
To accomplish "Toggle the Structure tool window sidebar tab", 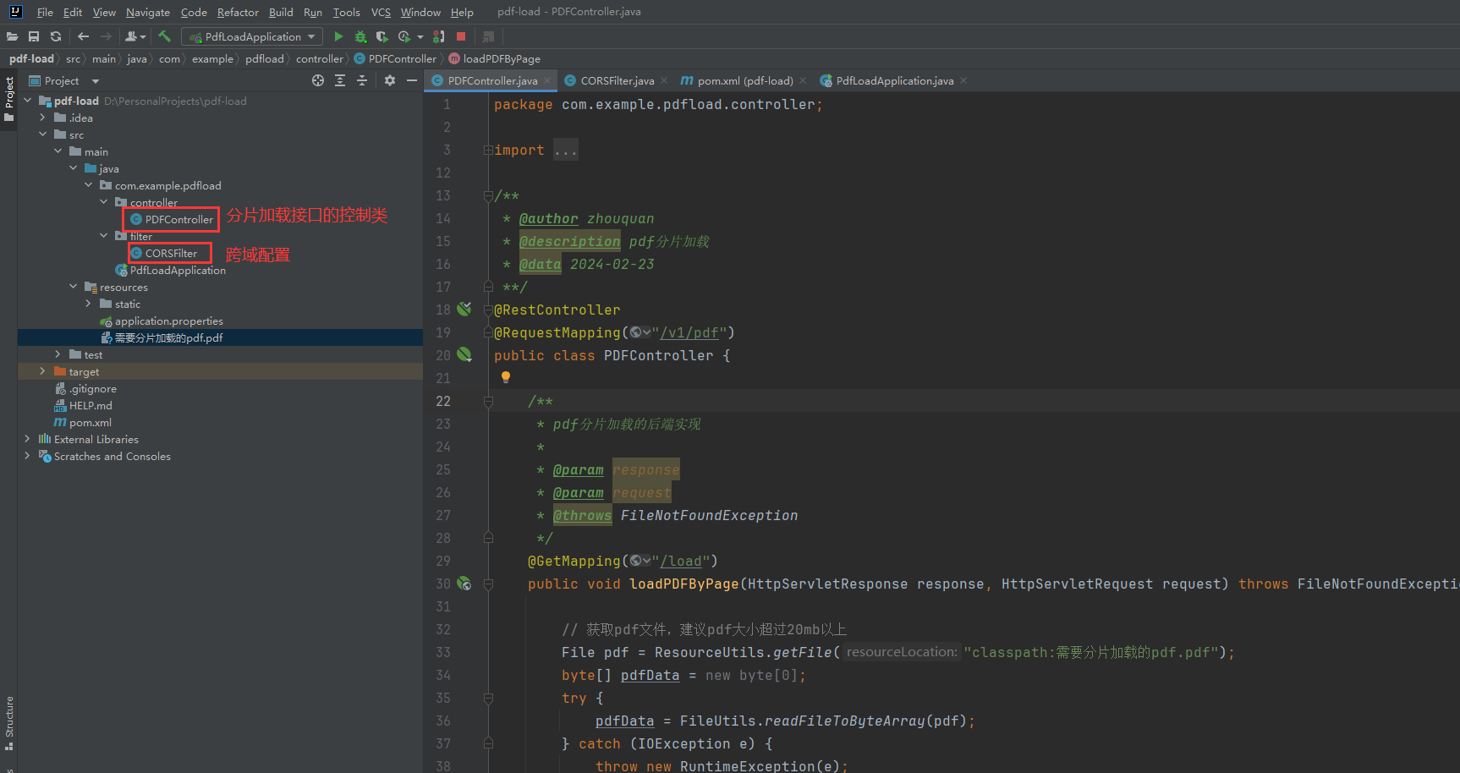I will [x=8, y=724].
